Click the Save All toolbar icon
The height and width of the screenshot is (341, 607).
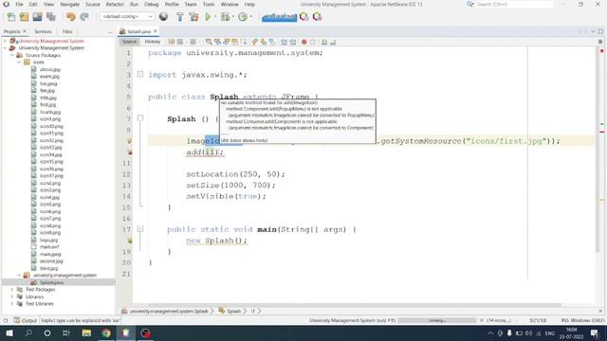click(x=50, y=17)
